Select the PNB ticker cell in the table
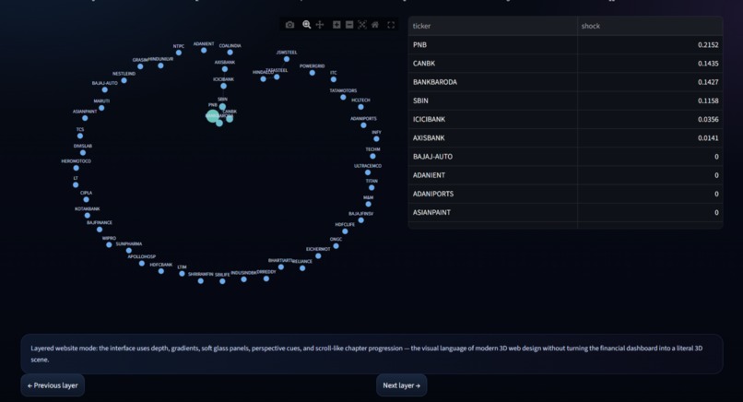743x402 pixels. (x=493, y=44)
